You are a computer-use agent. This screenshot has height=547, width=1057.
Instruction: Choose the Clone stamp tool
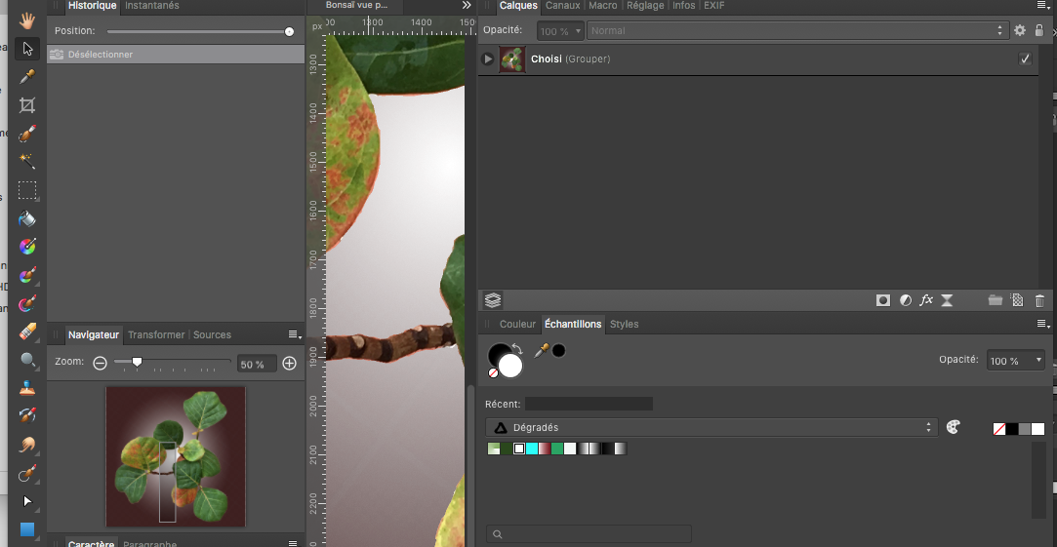click(x=27, y=389)
